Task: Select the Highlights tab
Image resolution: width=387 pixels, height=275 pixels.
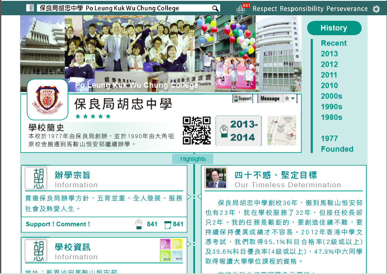Action: click(x=193, y=159)
